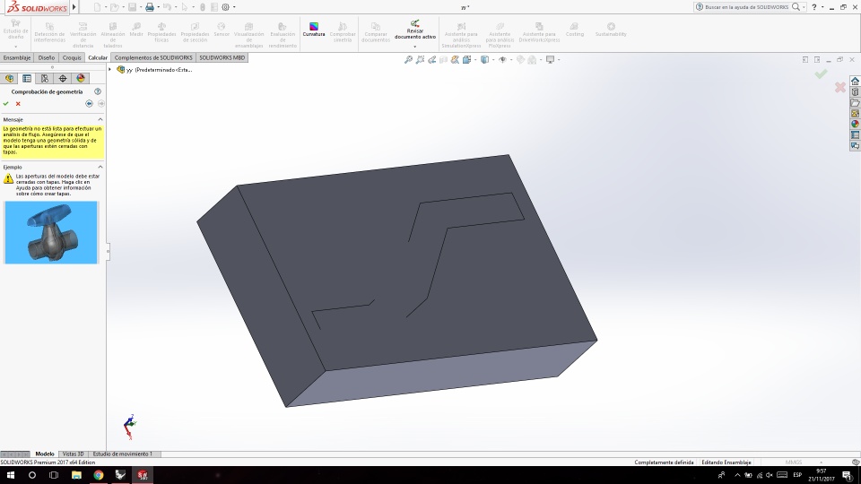Screen dimensions: 861x484
Task: Open the Options gear icon
Action: coord(225,7)
